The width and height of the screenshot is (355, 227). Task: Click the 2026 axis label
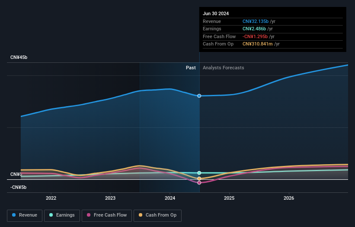[x=289, y=198]
